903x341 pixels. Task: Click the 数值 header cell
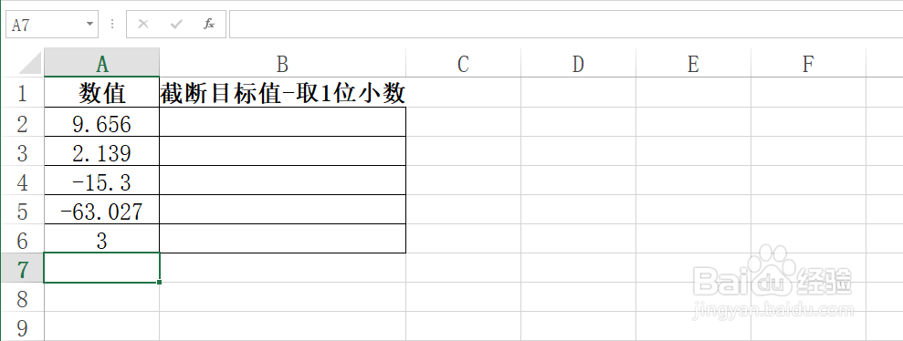(x=102, y=93)
